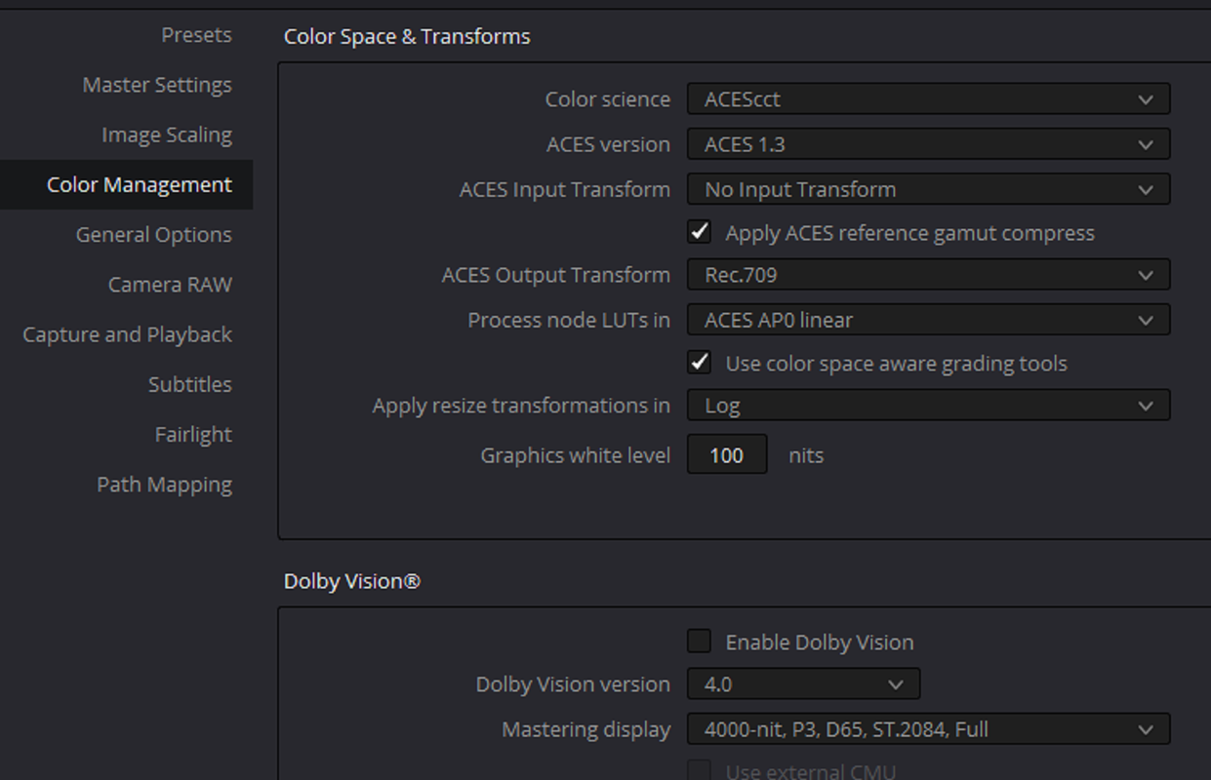Select the Color Management sidebar item
The height and width of the screenshot is (780, 1211).
tap(127, 184)
